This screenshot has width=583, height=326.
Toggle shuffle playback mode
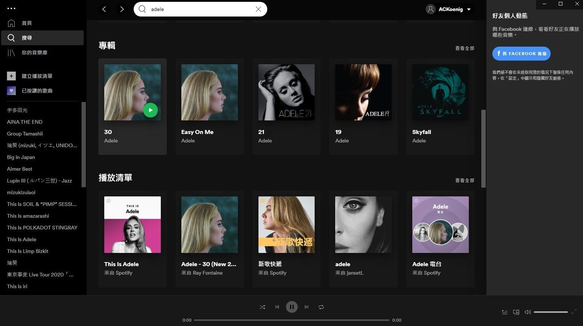(x=262, y=307)
